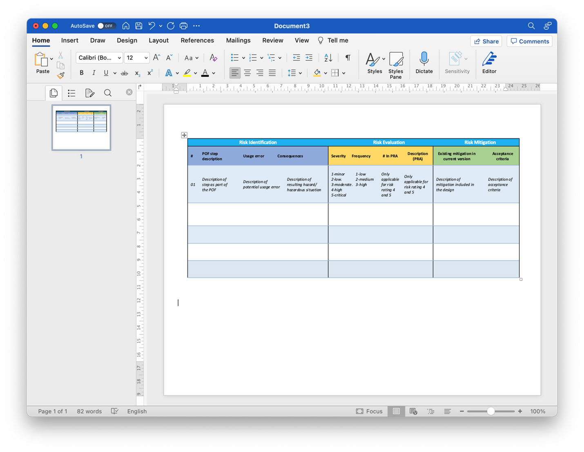Clear all formatting icon
Image resolution: width=584 pixels, height=452 pixels.
click(x=213, y=58)
